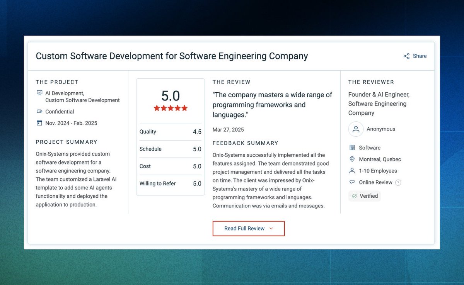Click the quoted review headline
Image resolution: width=464 pixels, height=285 pixels.
coord(273,105)
